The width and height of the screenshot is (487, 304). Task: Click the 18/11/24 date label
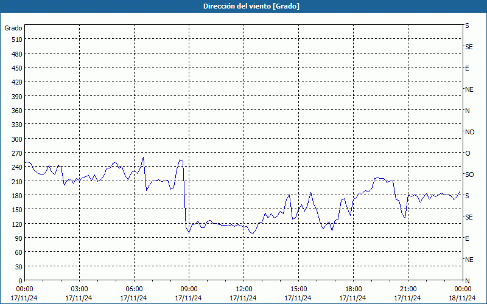463,298
